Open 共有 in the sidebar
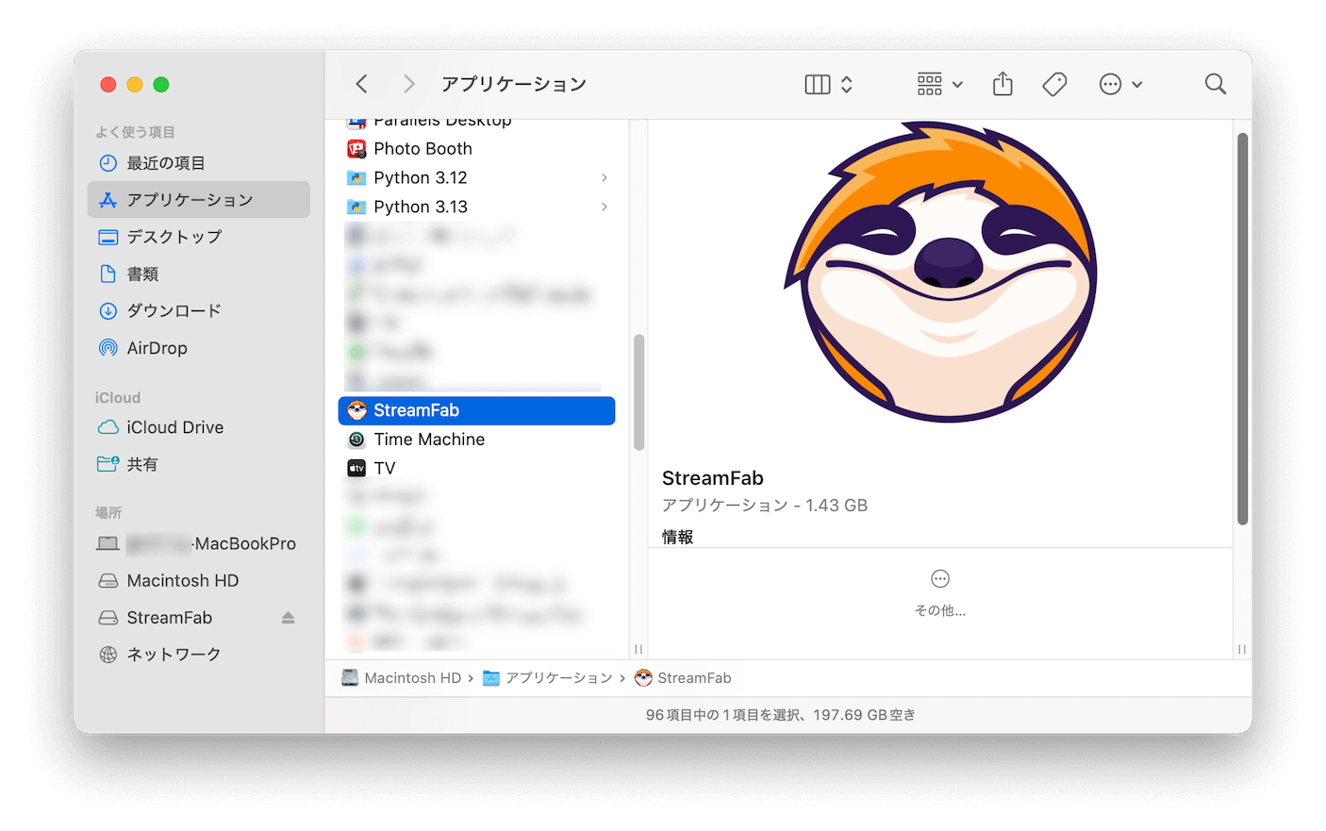The image size is (1326, 831). click(x=198, y=464)
